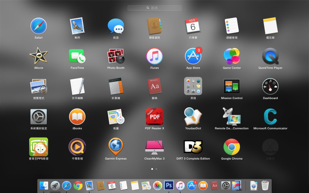Launch Photo Booth
The image size is (309, 193).
click(x=116, y=56)
